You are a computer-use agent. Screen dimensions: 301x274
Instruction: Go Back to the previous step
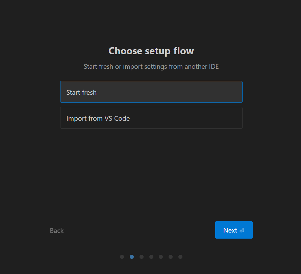(57, 231)
